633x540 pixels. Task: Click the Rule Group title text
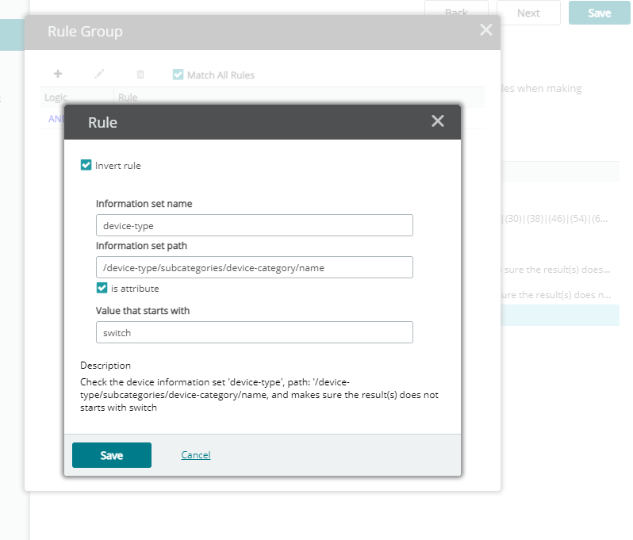(85, 31)
